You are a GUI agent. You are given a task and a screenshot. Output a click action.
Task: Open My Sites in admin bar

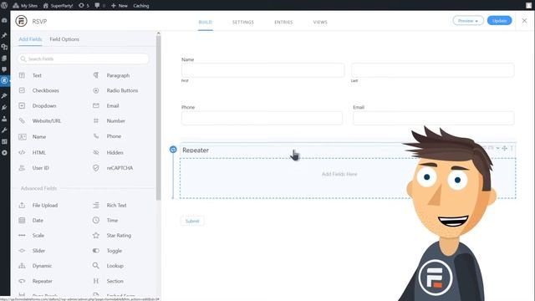(25, 6)
